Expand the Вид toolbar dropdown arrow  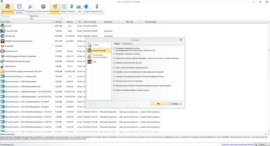pos(82,9)
